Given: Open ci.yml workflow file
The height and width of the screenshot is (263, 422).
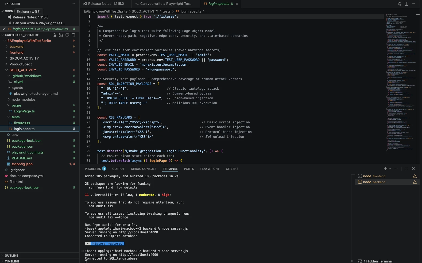Looking at the screenshot, I should [18, 82].
